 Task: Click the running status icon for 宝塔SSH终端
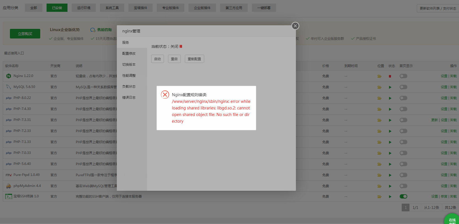click(390, 197)
